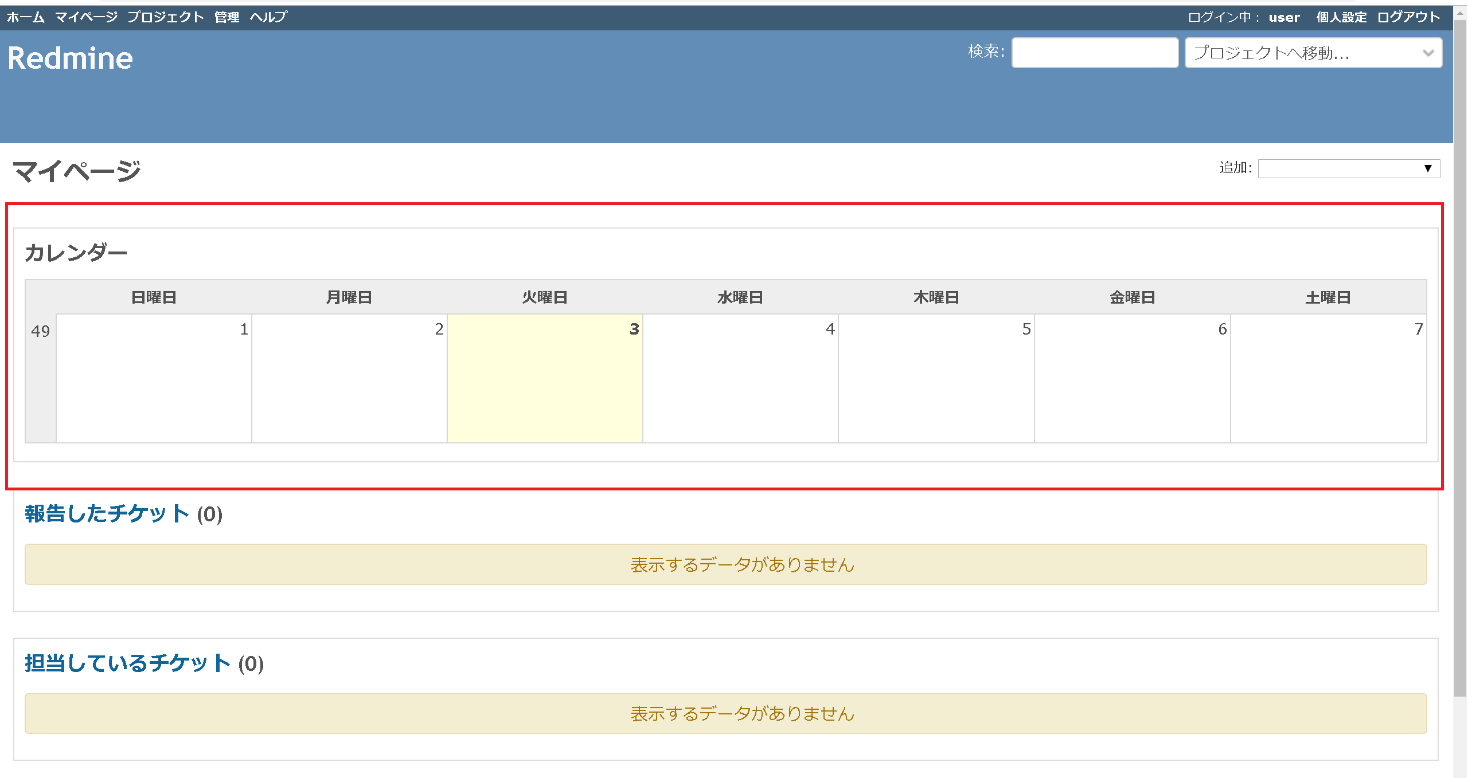Open the 追加 block dropdown
The image size is (1468, 778).
(x=1349, y=168)
